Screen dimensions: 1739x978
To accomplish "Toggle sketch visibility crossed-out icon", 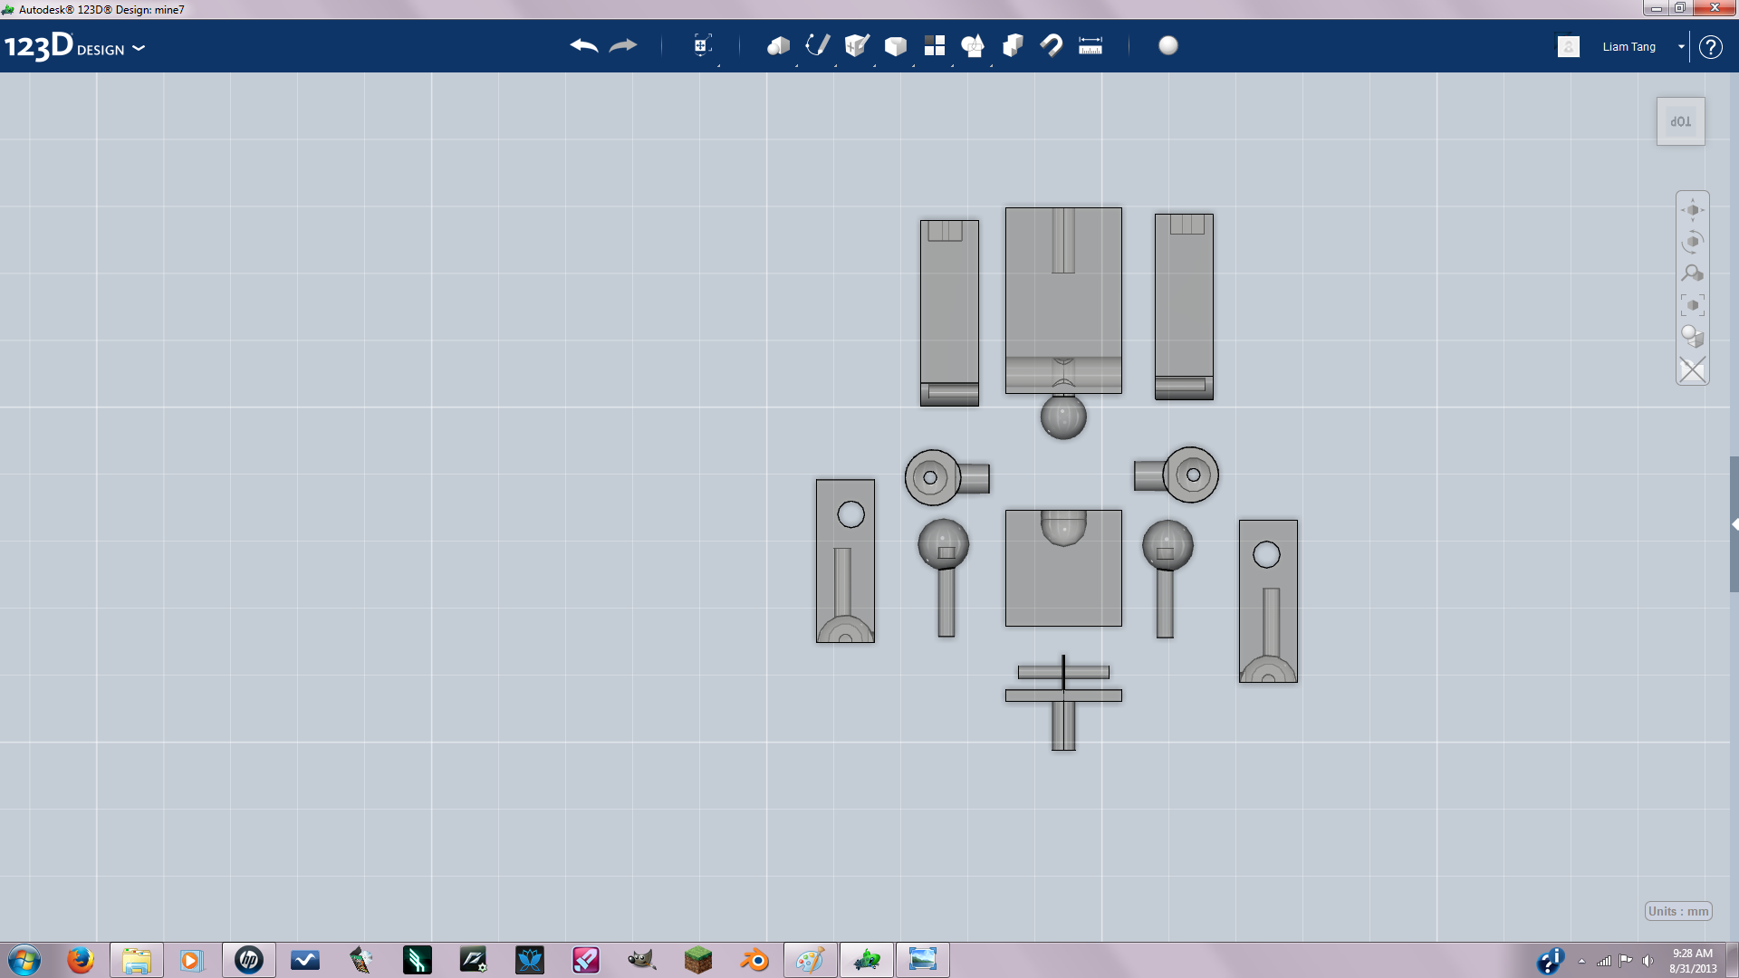I will coord(1693,369).
